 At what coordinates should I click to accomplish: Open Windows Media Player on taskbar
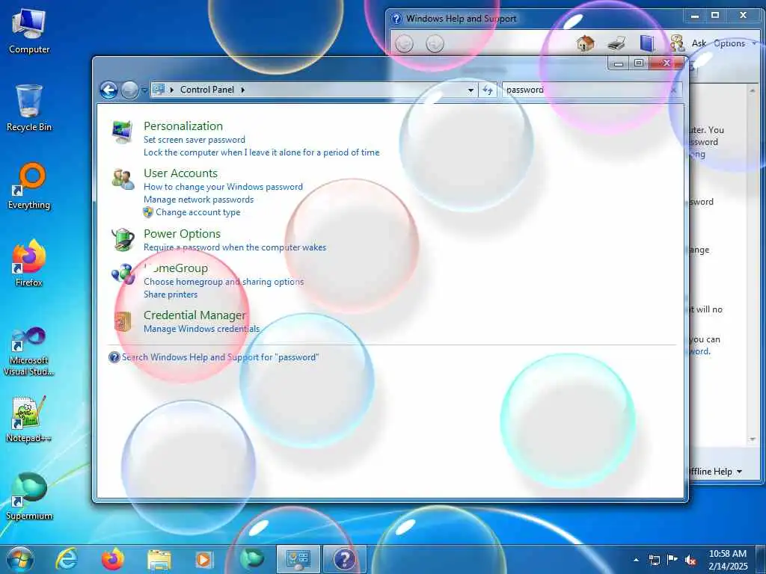[203, 560]
